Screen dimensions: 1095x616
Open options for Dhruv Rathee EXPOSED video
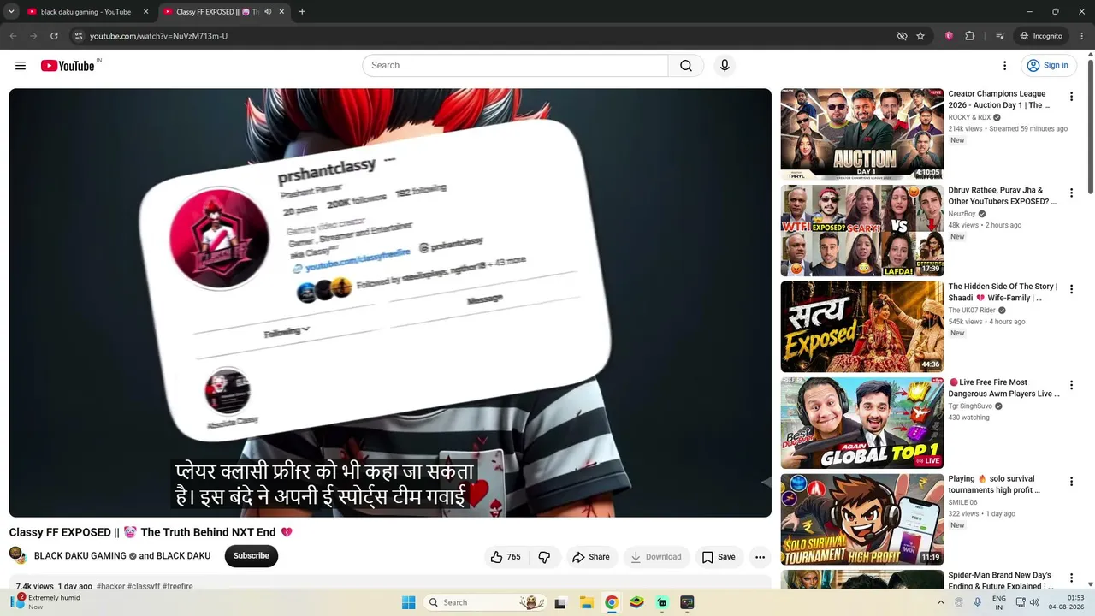coord(1071,193)
